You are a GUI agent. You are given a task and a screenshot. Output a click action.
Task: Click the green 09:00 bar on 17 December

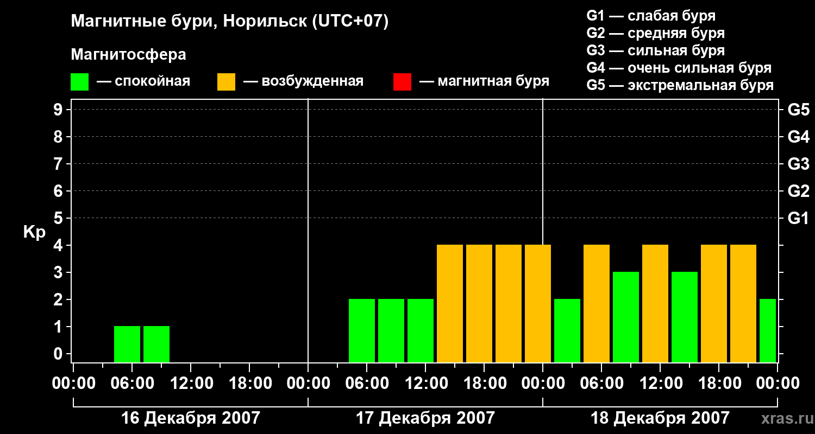391,331
